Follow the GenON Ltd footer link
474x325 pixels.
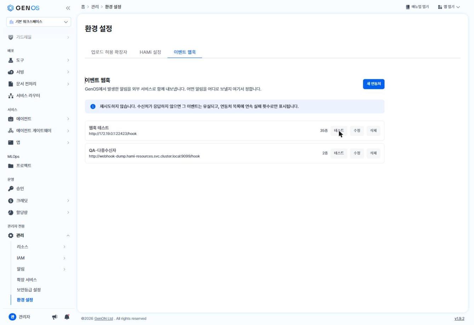point(104,319)
